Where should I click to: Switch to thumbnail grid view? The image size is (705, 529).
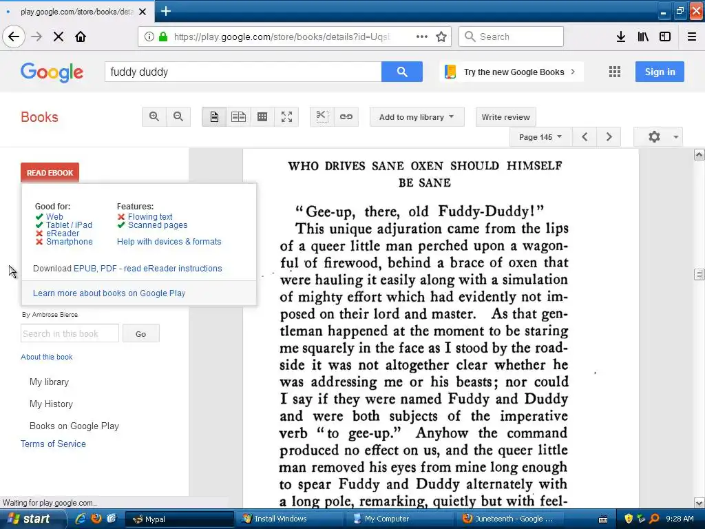(x=262, y=117)
